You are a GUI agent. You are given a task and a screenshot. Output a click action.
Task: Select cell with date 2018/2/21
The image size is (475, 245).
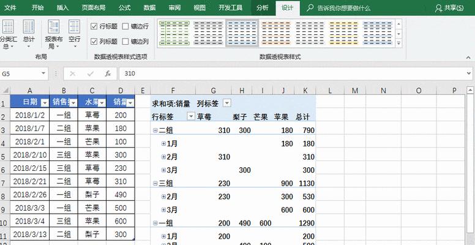point(29,181)
